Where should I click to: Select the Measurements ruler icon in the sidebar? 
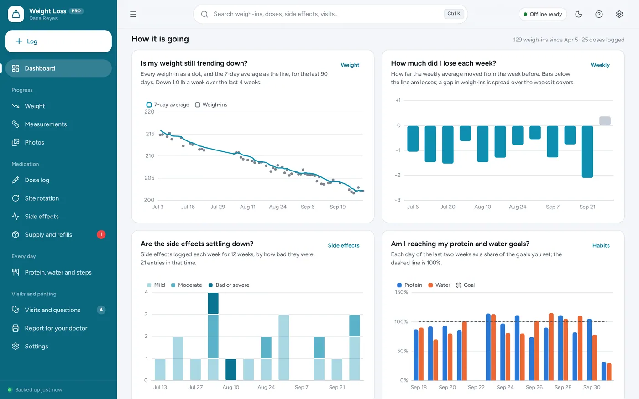point(16,124)
